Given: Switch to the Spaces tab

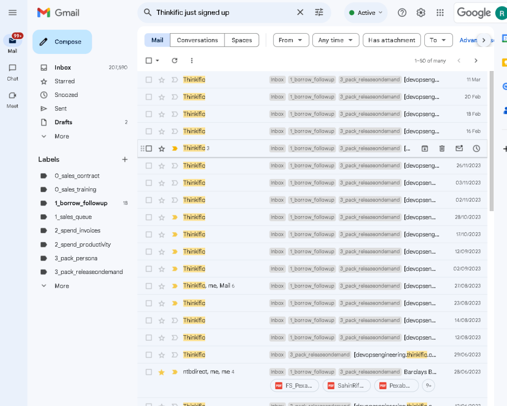Looking at the screenshot, I should [241, 40].
